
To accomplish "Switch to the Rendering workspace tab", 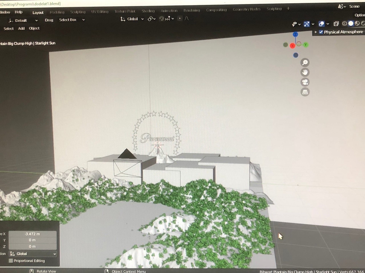I will coord(192,11).
